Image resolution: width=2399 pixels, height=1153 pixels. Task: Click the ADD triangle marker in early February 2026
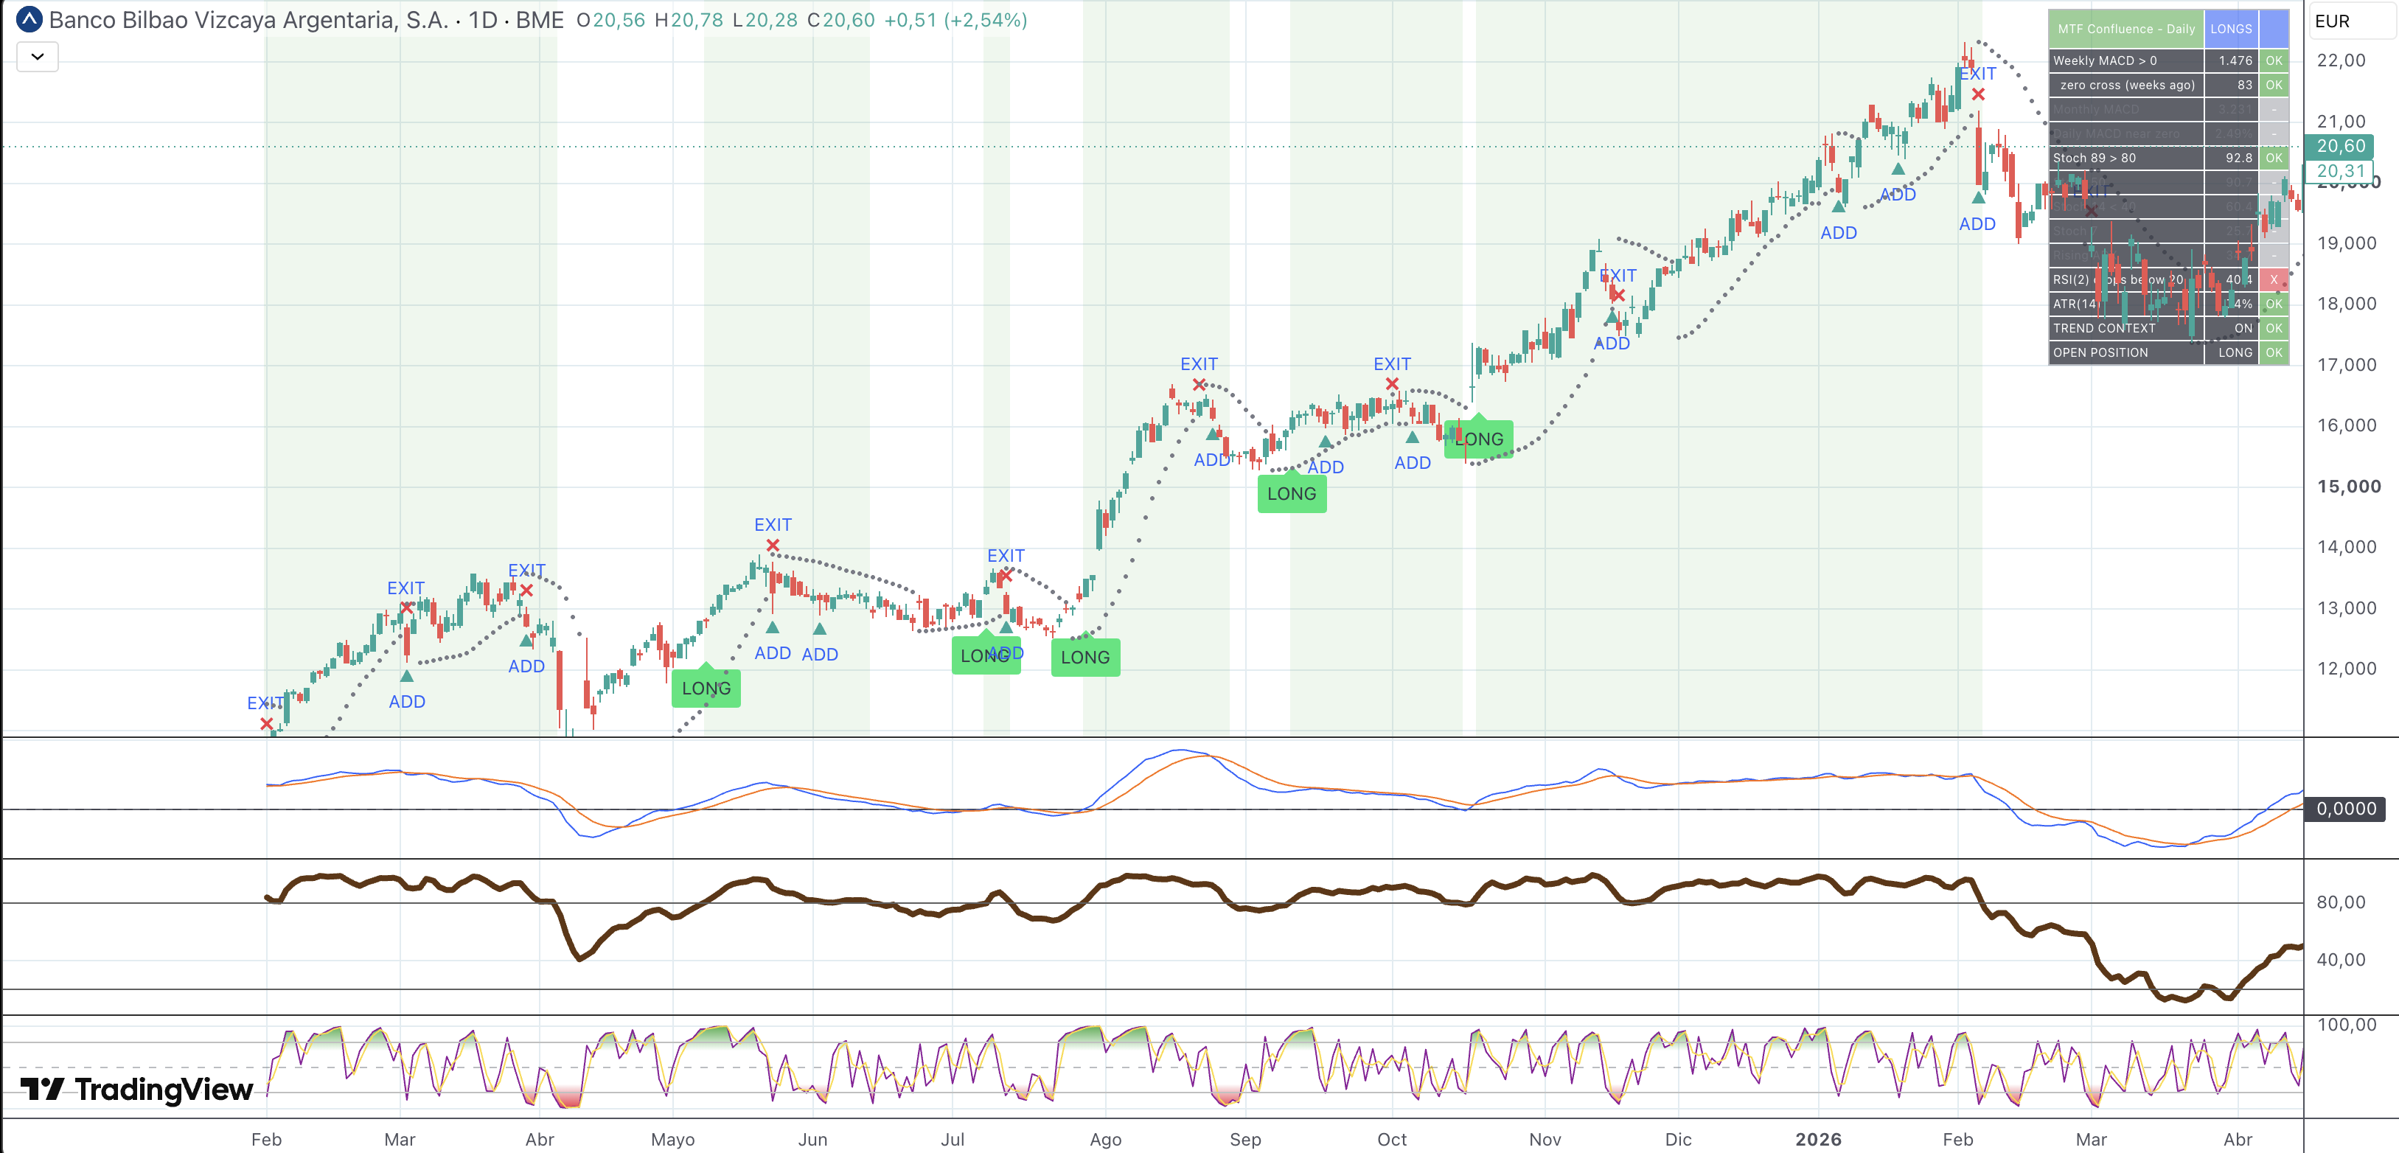(1979, 198)
